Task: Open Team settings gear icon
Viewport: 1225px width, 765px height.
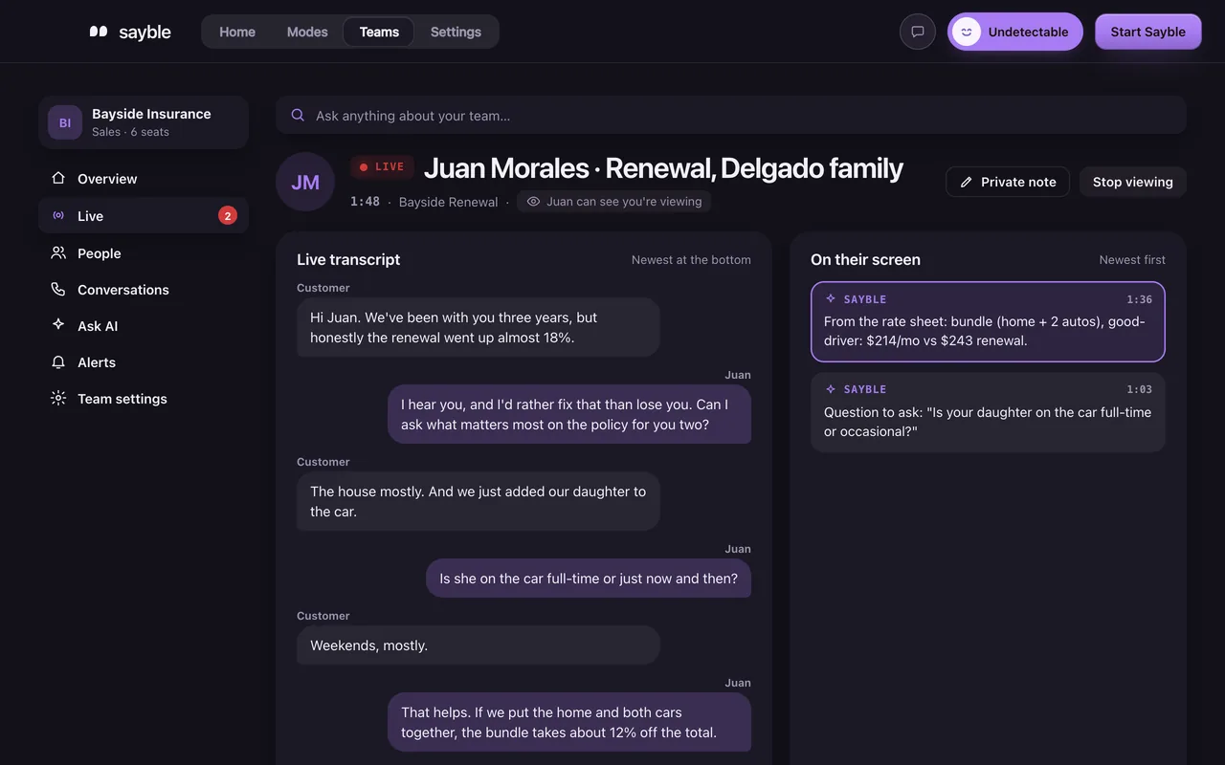Action: click(x=58, y=399)
